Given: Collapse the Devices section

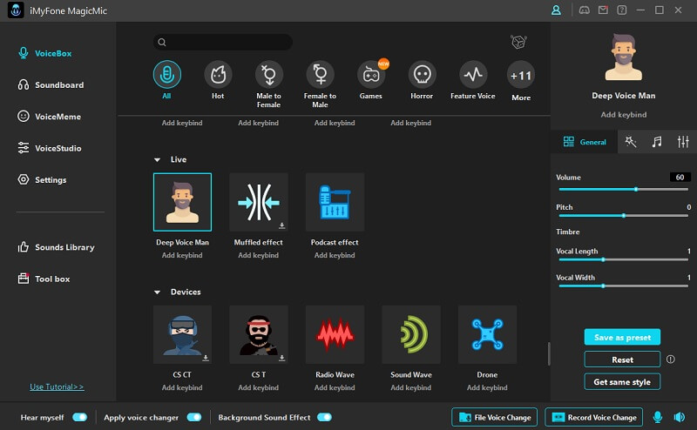Looking at the screenshot, I should pos(157,292).
